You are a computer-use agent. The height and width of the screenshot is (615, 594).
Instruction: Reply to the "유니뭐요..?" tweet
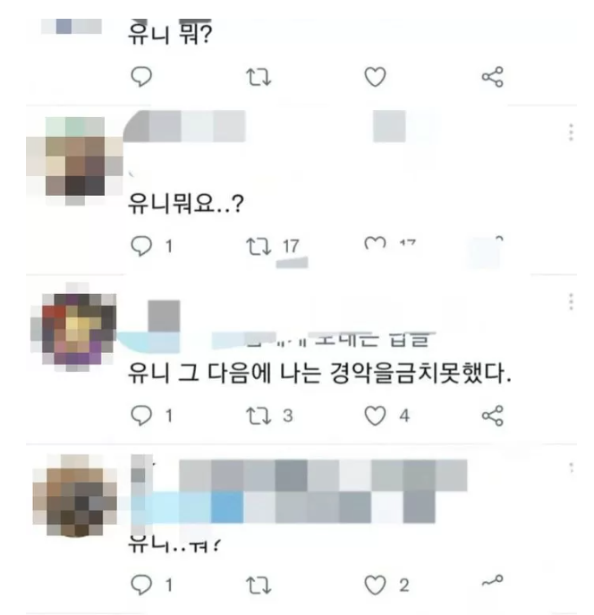click(141, 246)
